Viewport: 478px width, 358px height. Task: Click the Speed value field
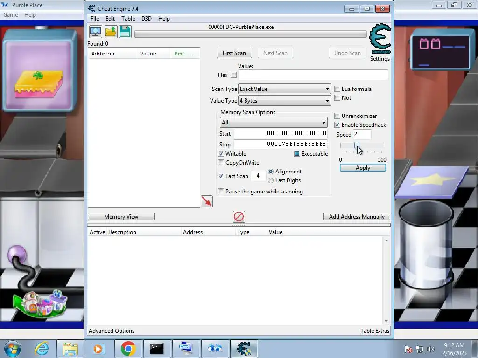click(362, 134)
